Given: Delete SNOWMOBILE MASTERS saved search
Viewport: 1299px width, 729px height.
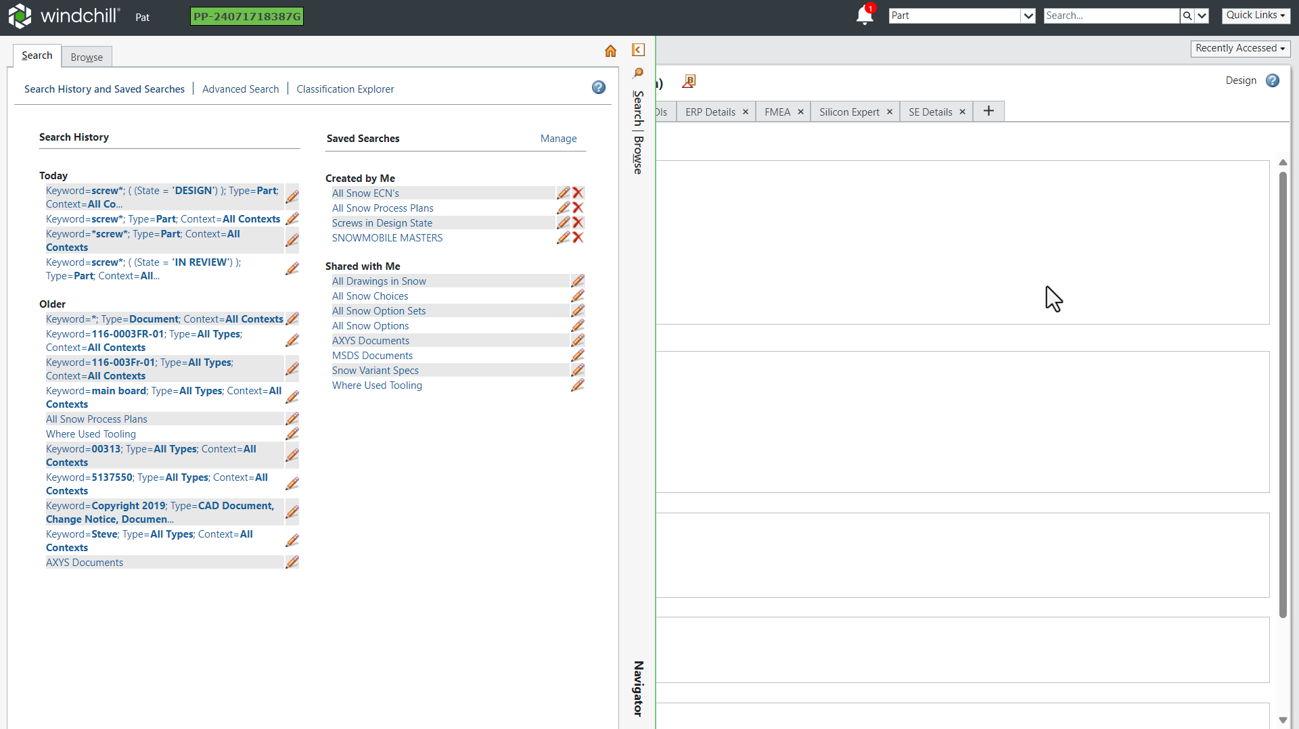Looking at the screenshot, I should pyautogui.click(x=578, y=237).
